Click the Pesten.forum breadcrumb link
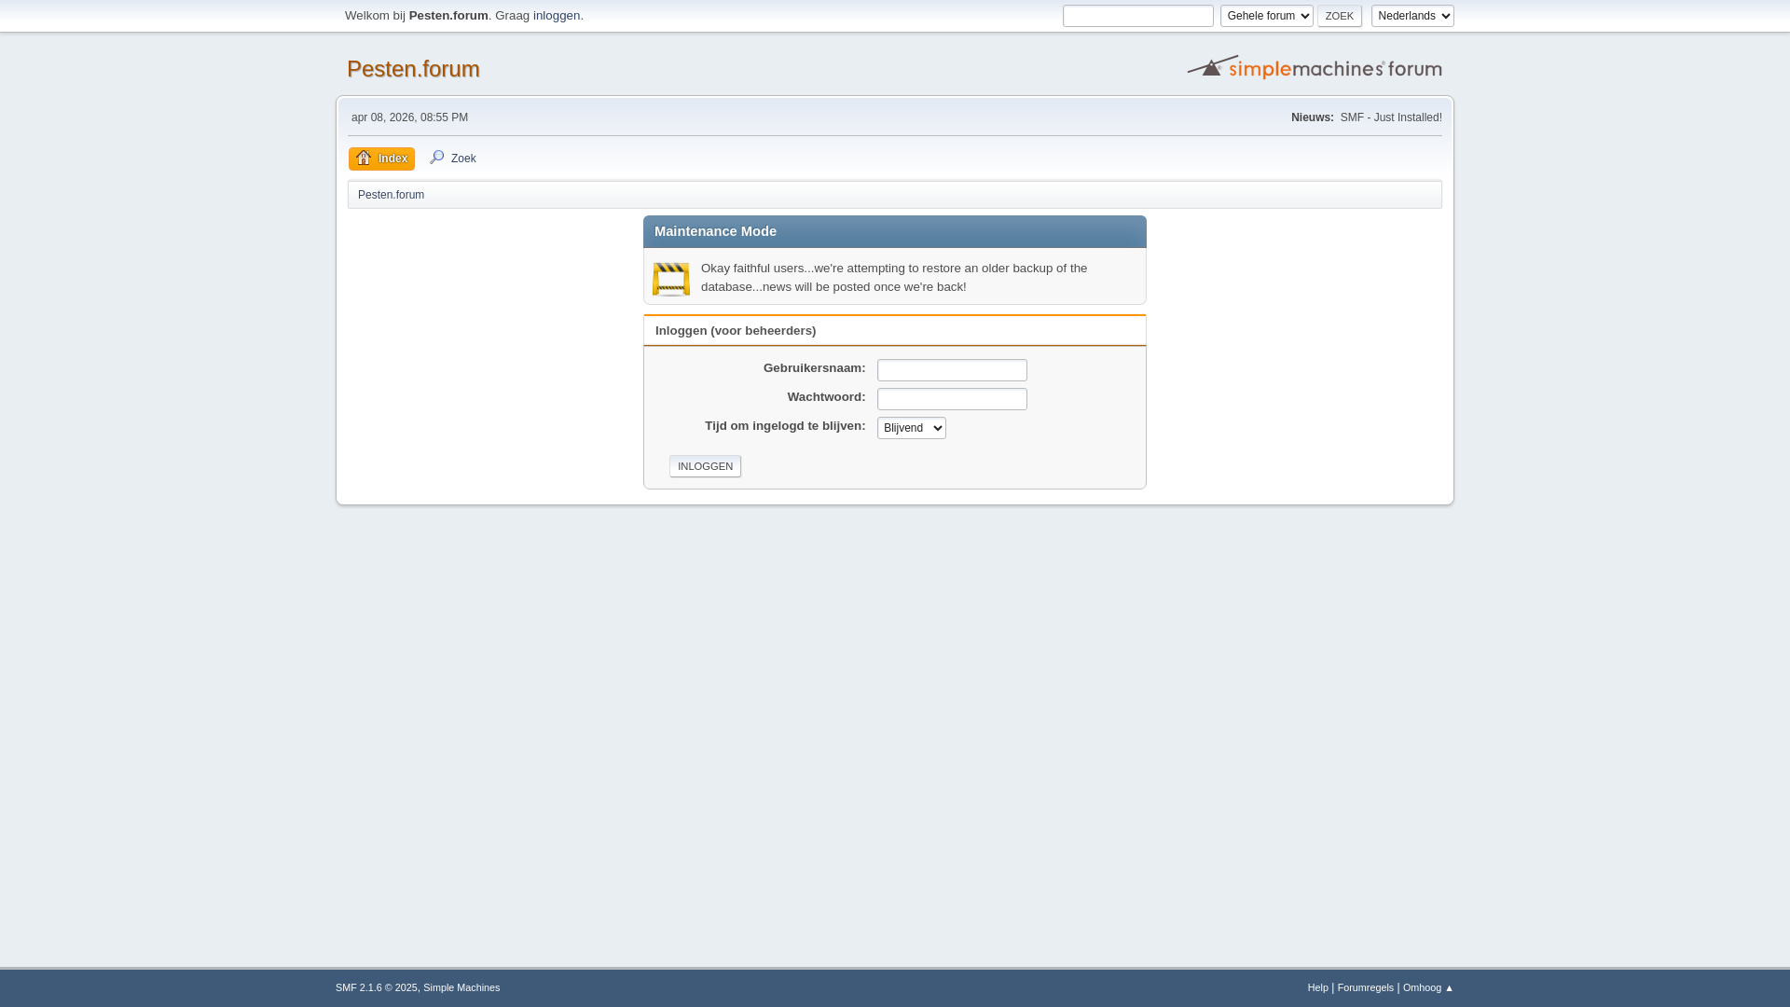Viewport: 1790px width, 1007px height. coord(391,195)
